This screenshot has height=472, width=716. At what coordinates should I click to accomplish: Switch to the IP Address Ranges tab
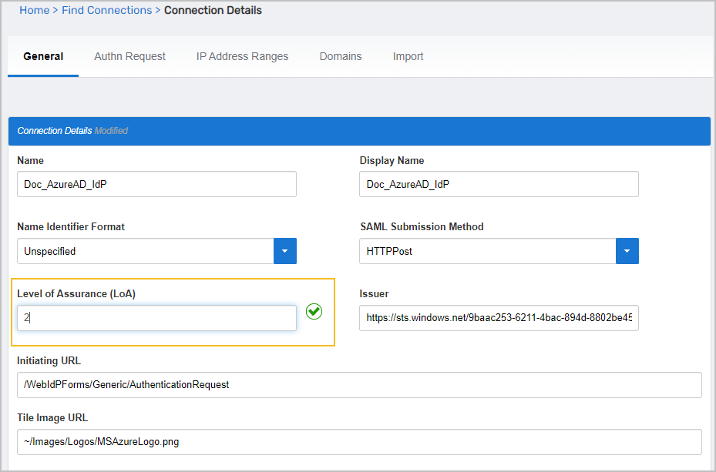click(242, 56)
